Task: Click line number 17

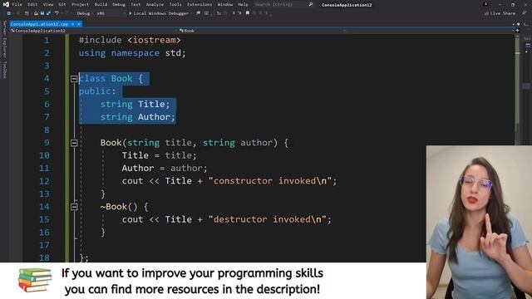Action: tap(44, 245)
